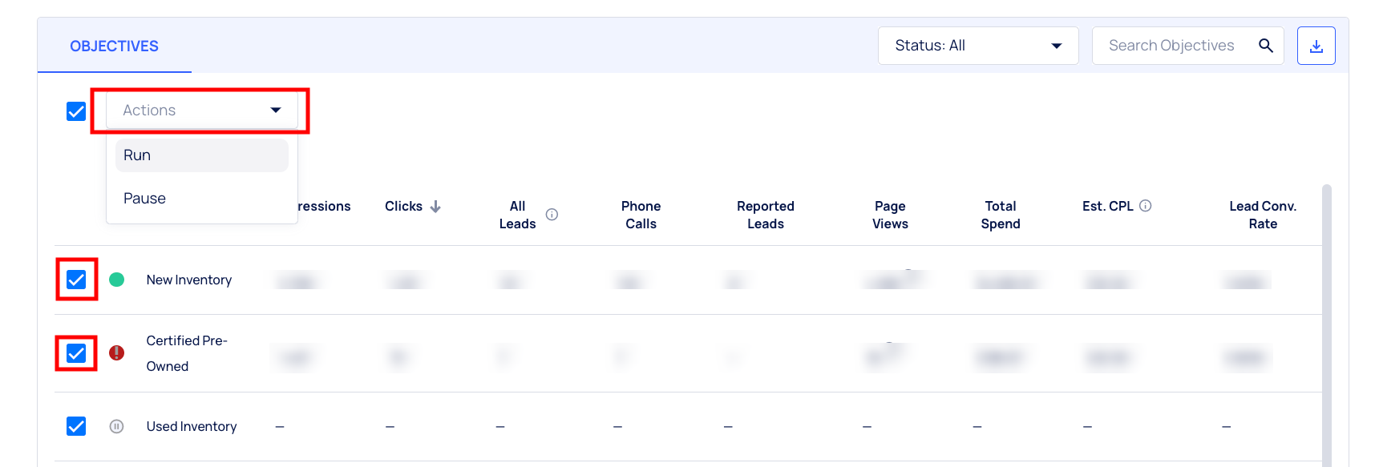
Task: Click the Clicks sort arrow icon
Action: point(435,207)
